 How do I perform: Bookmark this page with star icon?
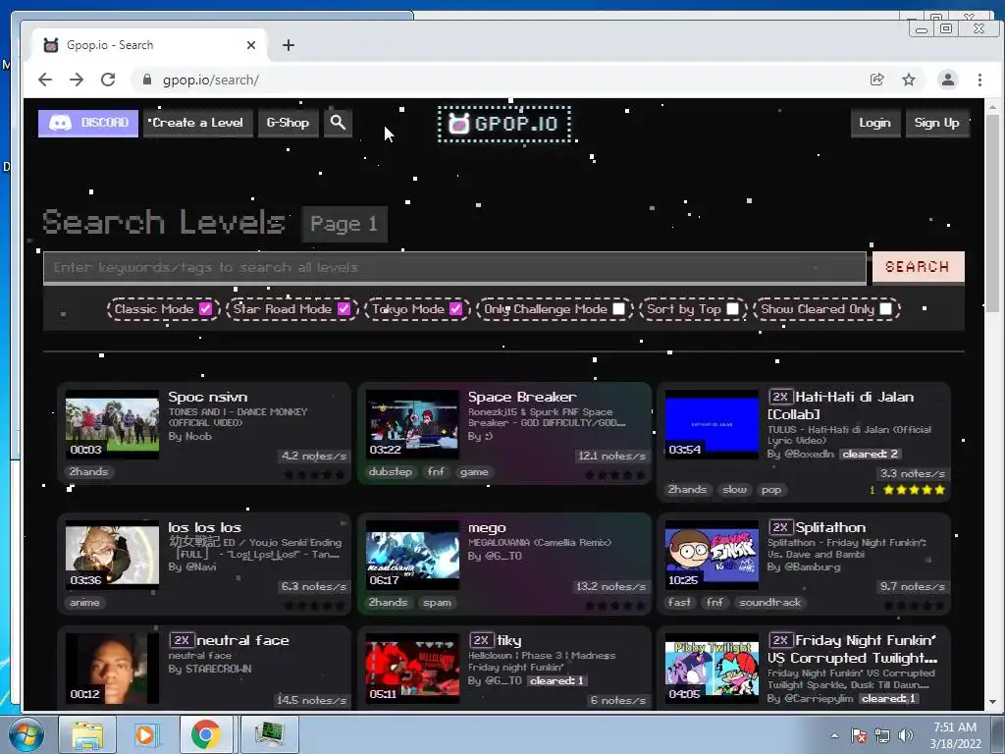pos(909,80)
